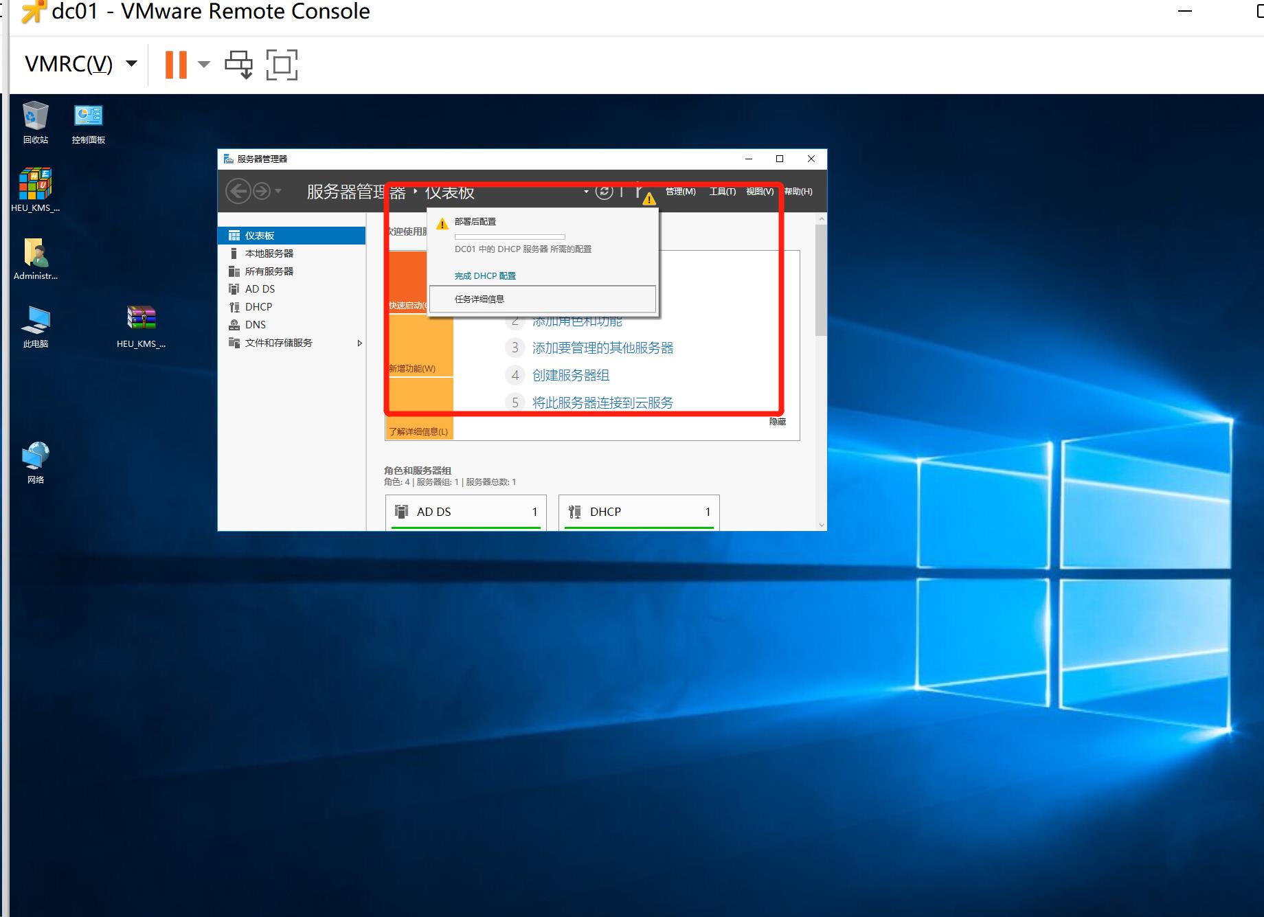This screenshot has width=1264, height=917.
Task: Select Dashboard in the left pane
Action: click(292, 236)
